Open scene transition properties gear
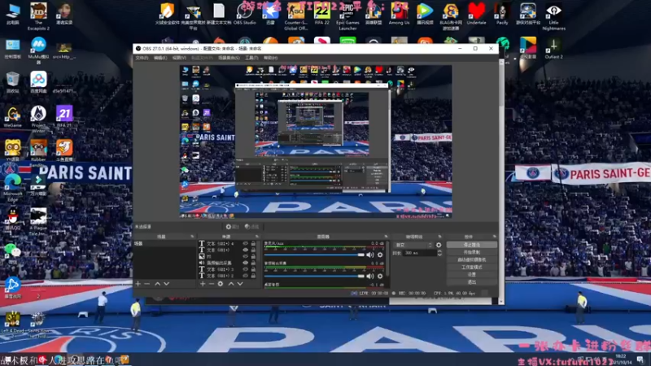Image resolution: width=651 pixels, height=366 pixels. 439,246
